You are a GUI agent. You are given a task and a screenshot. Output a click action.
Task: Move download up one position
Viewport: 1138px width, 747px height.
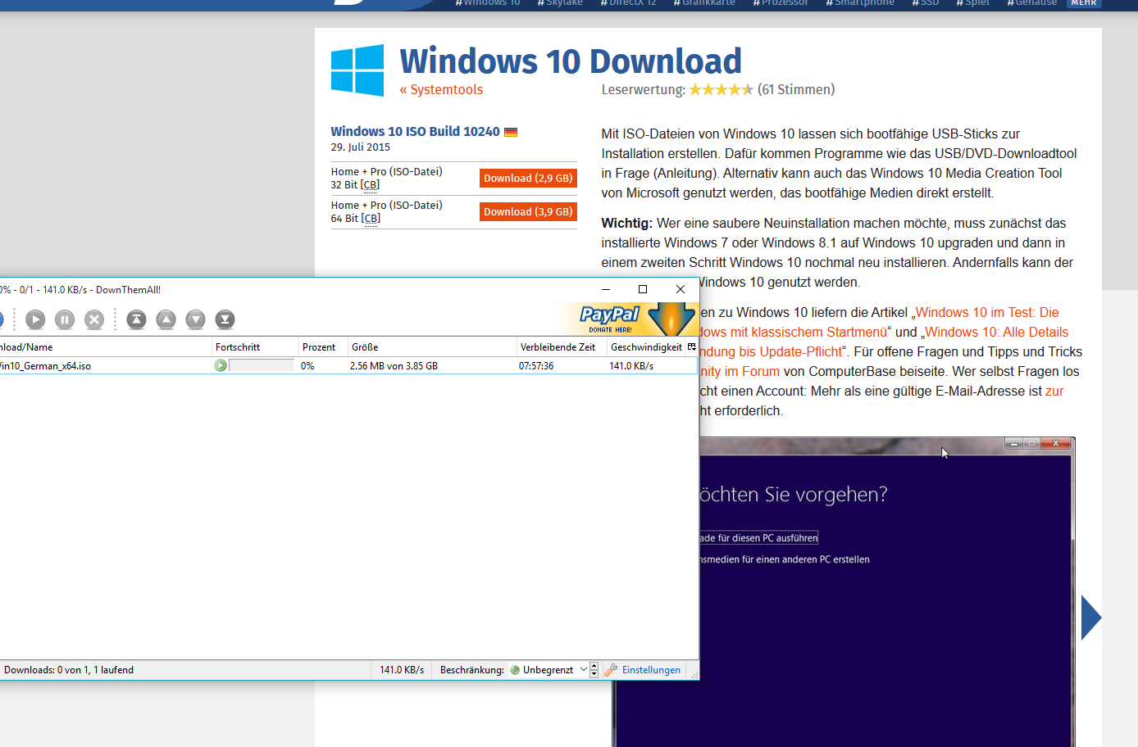[166, 319]
